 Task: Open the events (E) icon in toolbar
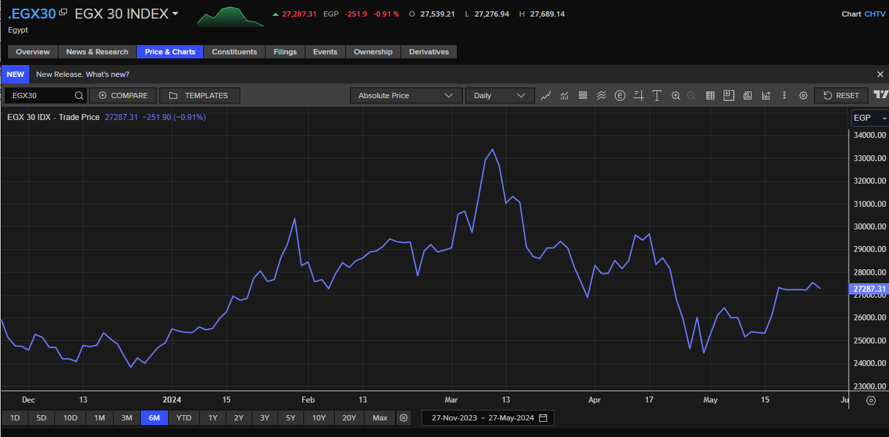[x=620, y=95]
